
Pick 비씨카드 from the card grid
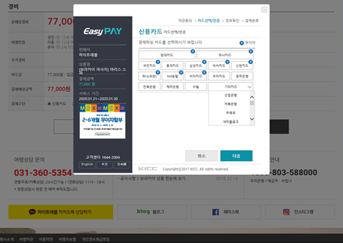point(219,65)
